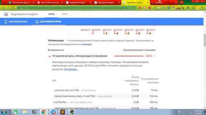The width and height of the screenshot is (206, 115).
Task: Switch to Для мобильных results tab
Action: [16, 21]
